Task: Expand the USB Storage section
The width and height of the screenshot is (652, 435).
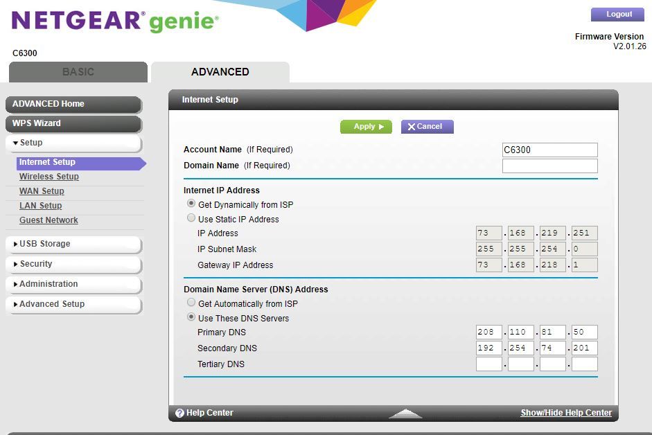Action: [73, 244]
